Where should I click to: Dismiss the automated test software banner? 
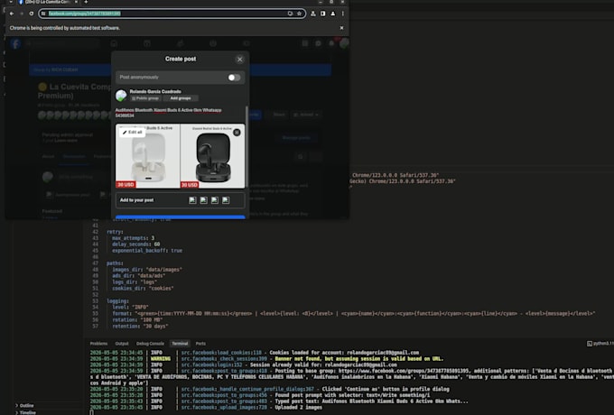[341, 28]
